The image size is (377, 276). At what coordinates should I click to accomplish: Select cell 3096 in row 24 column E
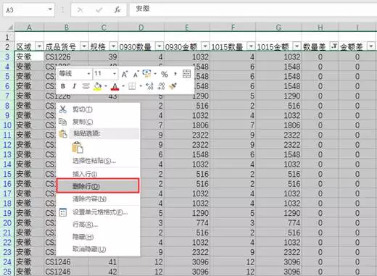pos(187,262)
